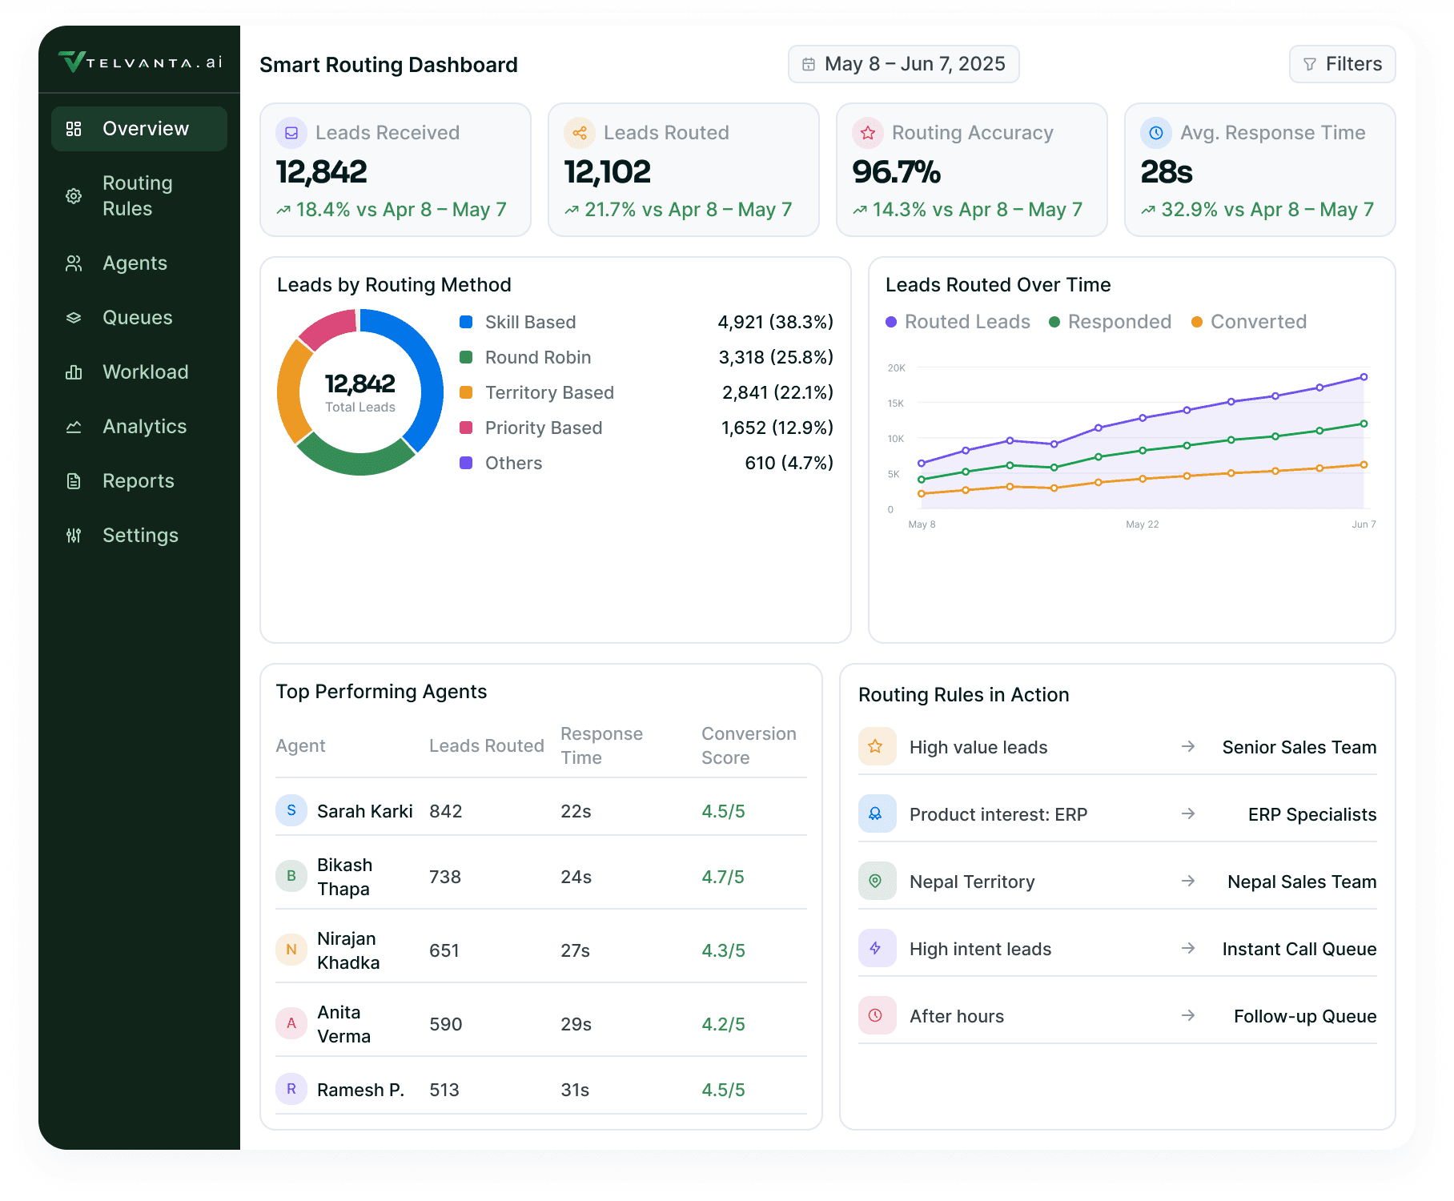This screenshot has height=1201, width=1454.
Task: Open the ERP Specialists destination
Action: pos(1312,815)
